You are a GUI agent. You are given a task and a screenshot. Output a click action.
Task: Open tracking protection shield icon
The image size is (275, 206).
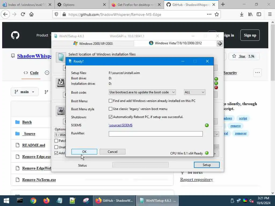[x=56, y=14]
